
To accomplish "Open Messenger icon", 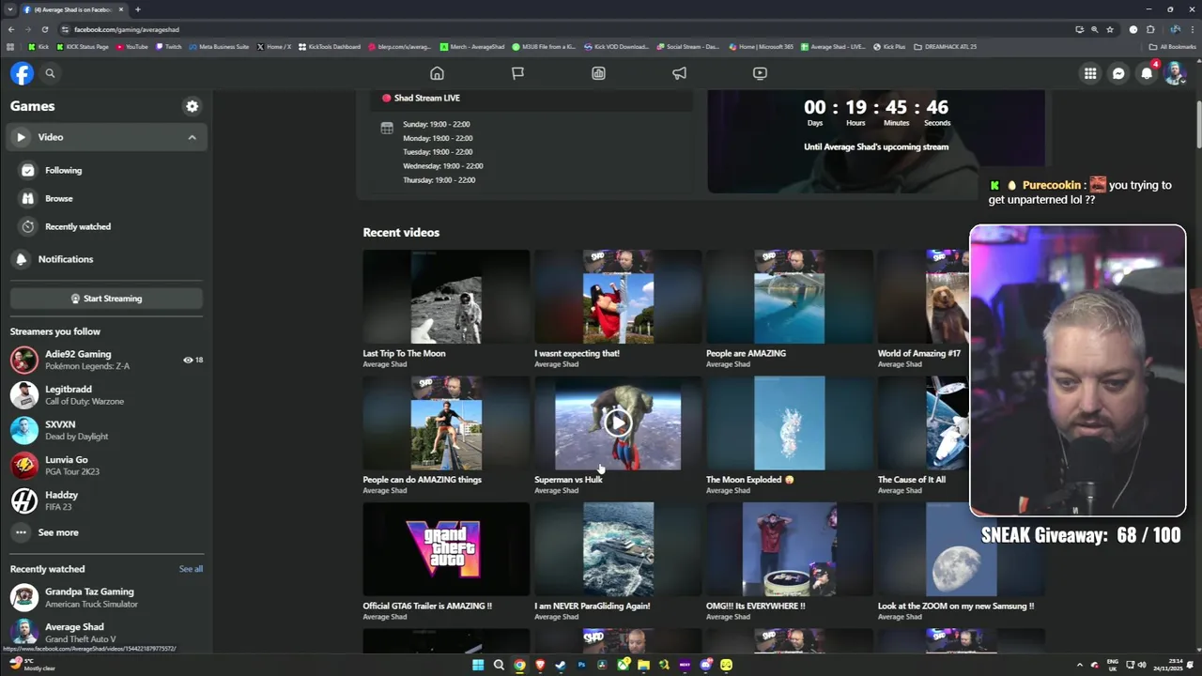I will [1118, 73].
